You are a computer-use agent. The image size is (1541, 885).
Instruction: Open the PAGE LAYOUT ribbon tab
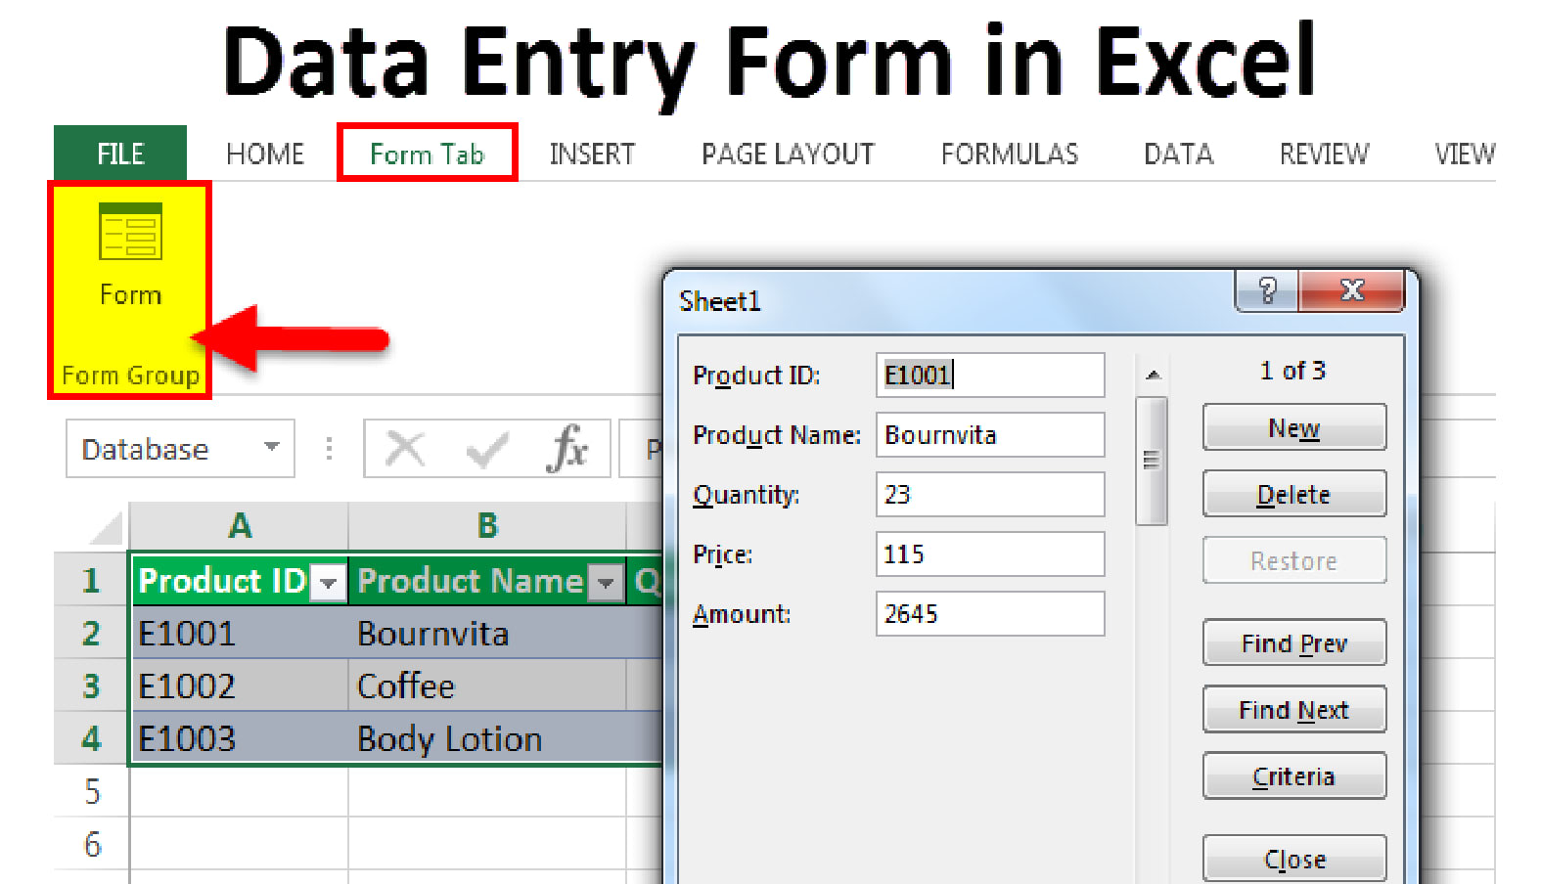tap(788, 154)
